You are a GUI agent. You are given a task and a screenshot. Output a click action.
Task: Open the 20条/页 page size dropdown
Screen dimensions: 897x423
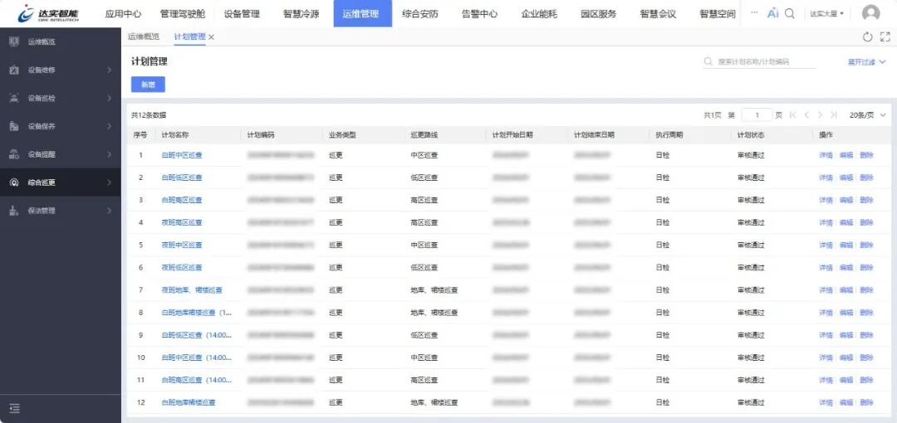point(867,115)
